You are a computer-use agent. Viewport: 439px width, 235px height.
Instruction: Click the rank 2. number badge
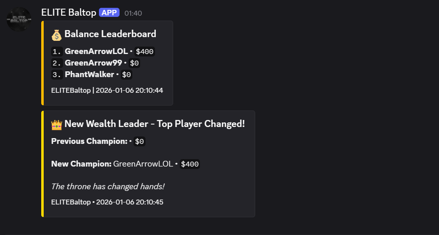pos(57,63)
